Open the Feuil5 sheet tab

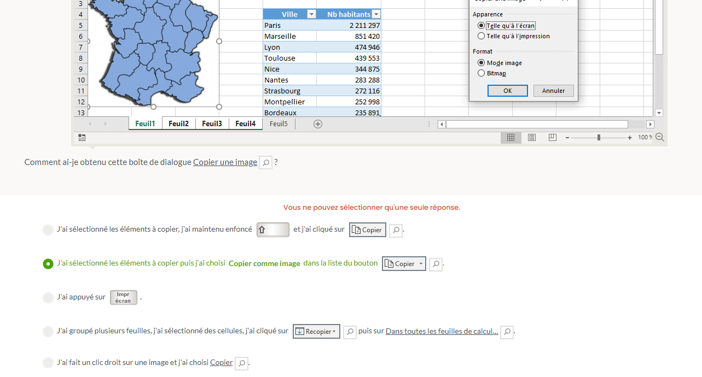(279, 124)
